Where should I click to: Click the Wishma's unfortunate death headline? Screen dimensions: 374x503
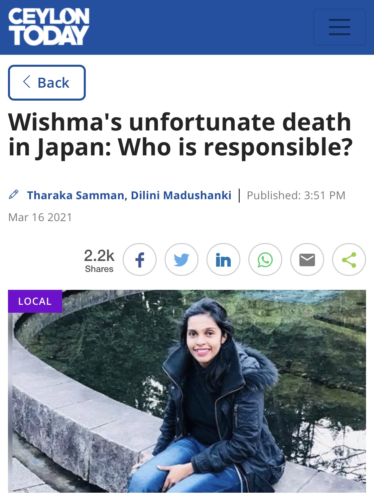pos(180,134)
